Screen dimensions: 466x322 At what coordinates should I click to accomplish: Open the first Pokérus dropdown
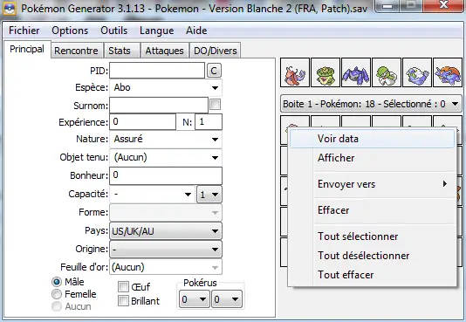(x=194, y=299)
